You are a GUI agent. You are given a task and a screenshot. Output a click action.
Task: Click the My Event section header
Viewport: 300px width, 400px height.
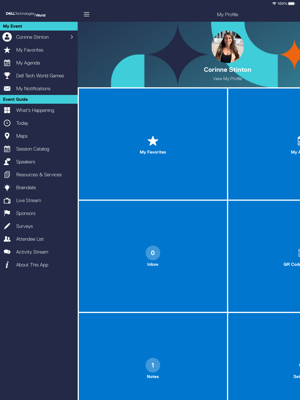[x=39, y=26]
